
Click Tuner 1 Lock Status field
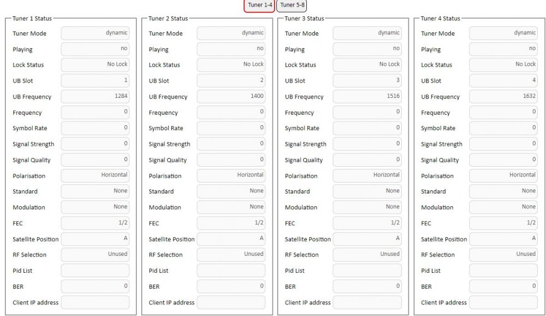click(x=95, y=65)
